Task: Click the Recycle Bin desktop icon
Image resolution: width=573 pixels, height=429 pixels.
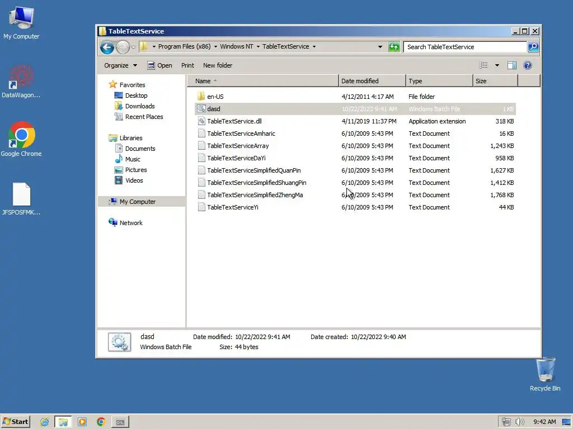Action: pyautogui.click(x=545, y=374)
